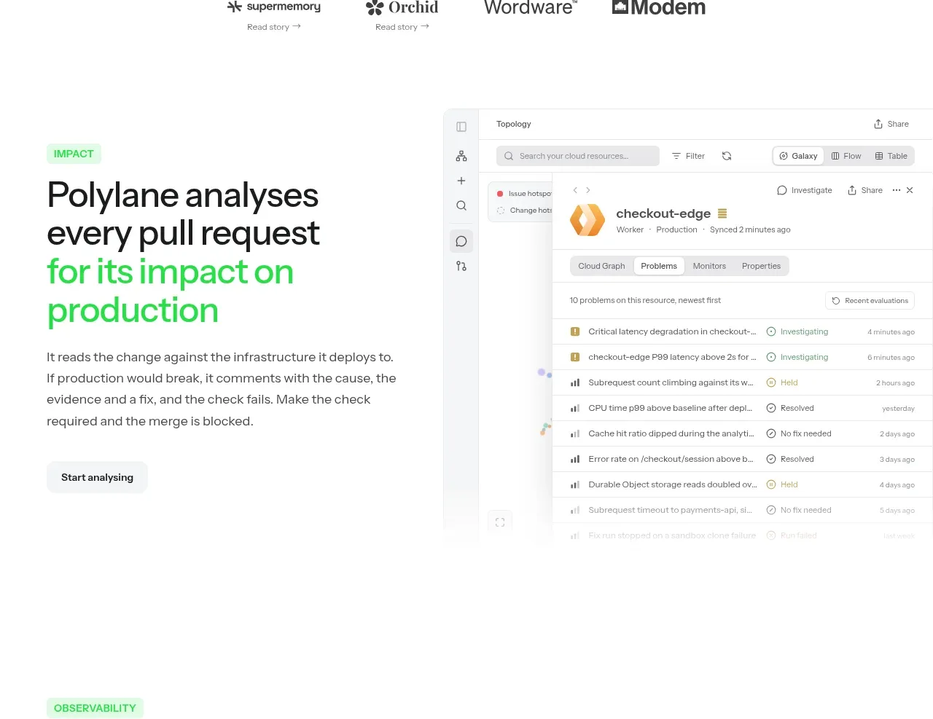Open the pull request icon in sidebar
This screenshot has height=719, width=933.
(x=461, y=266)
